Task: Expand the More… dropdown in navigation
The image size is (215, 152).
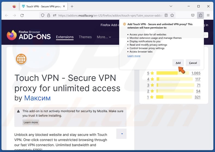Action: click(104, 37)
